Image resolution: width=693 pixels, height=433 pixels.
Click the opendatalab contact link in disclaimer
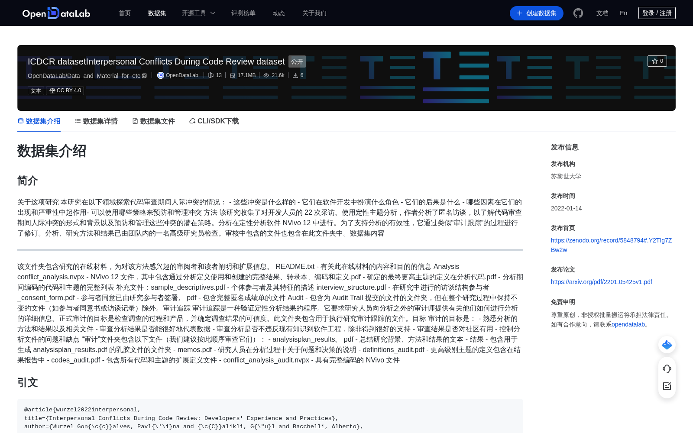coord(628,324)
